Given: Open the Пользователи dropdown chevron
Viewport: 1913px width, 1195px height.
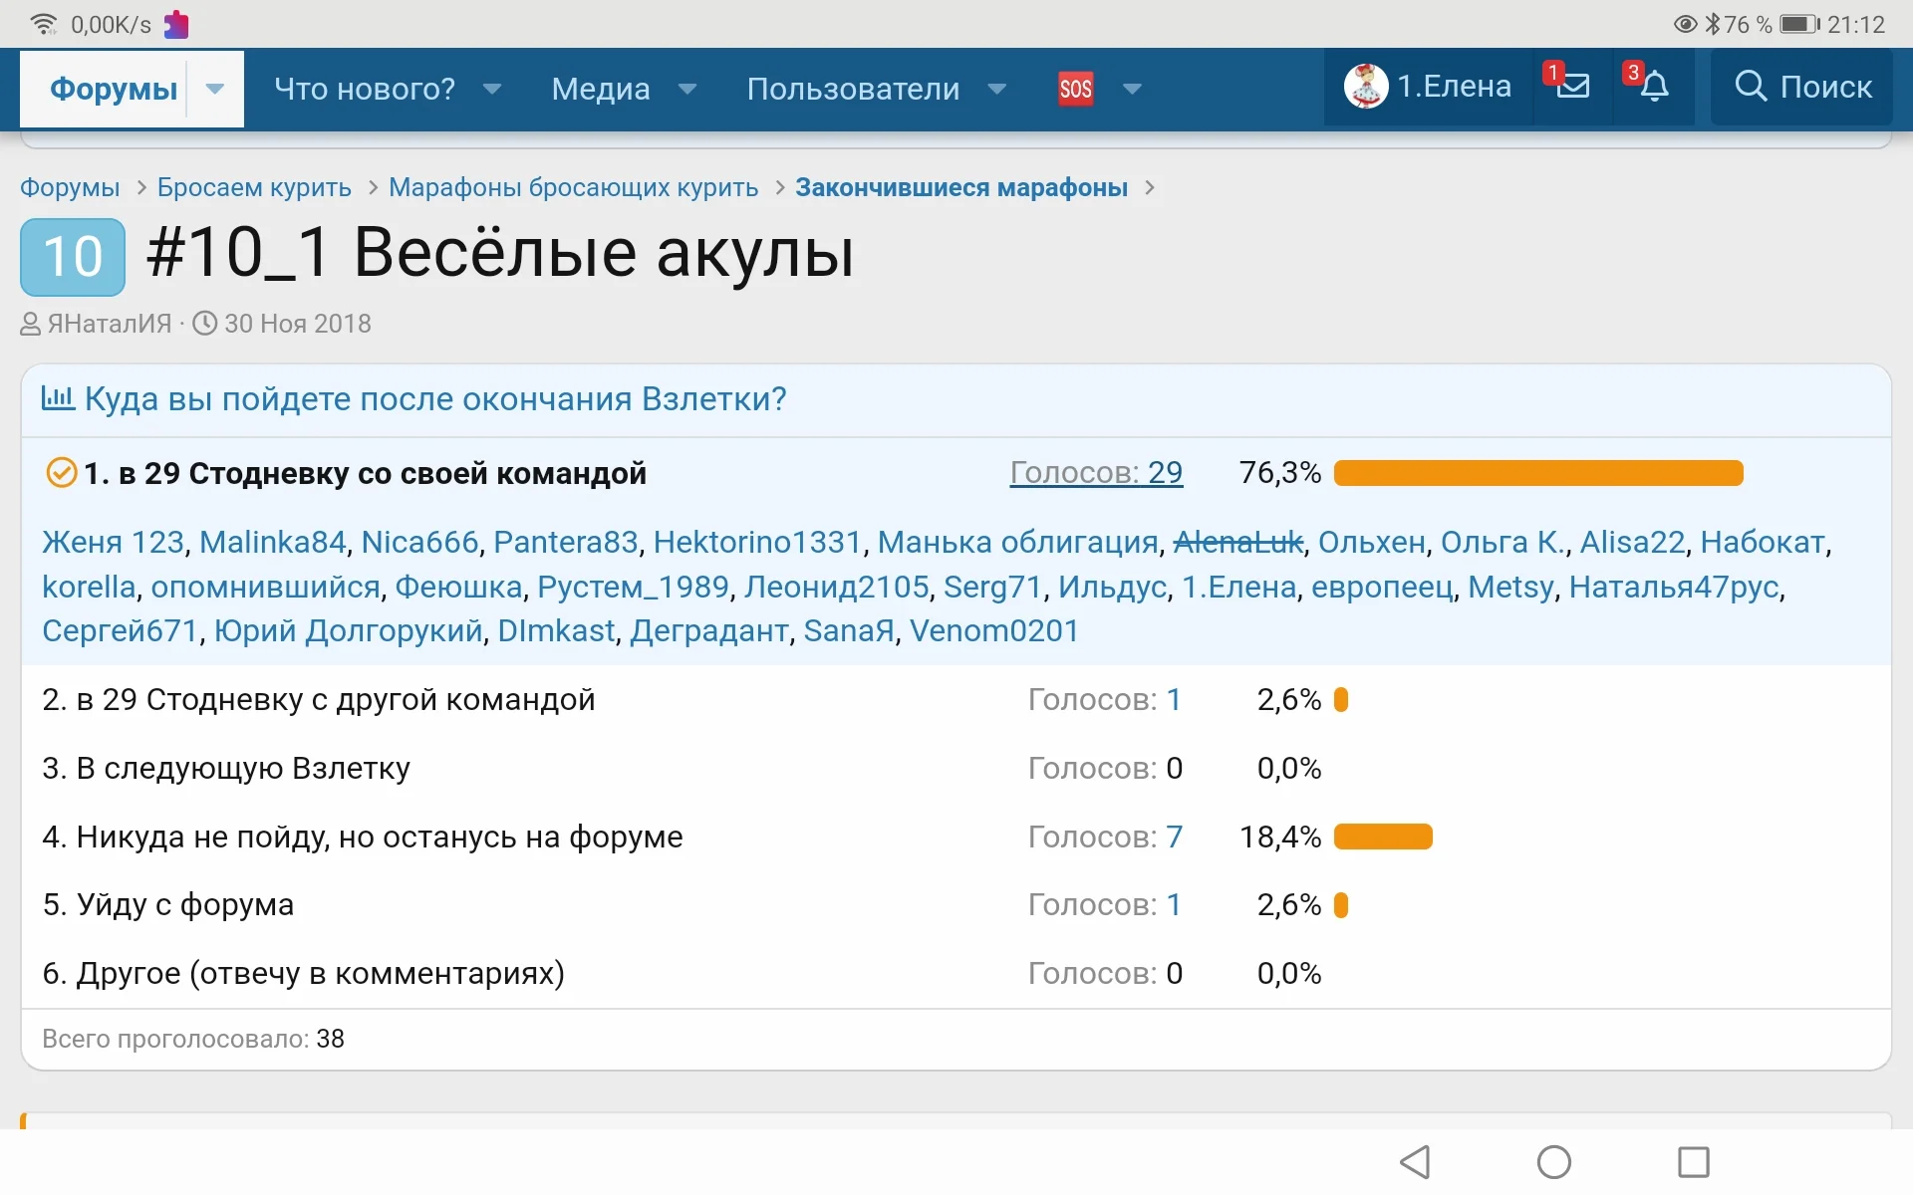Looking at the screenshot, I should [997, 89].
